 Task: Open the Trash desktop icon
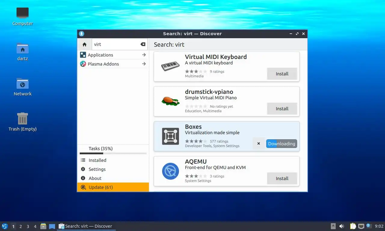23,119
